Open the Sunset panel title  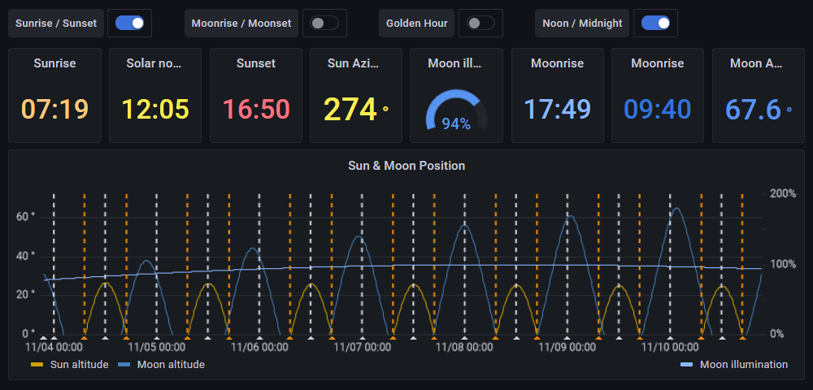click(256, 63)
